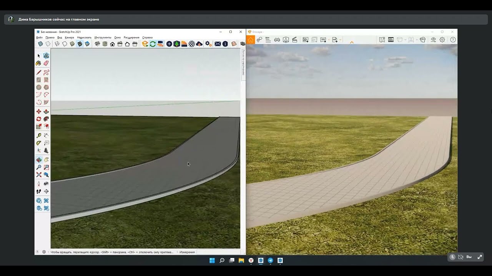The image size is (492, 276).
Task: Switch to Iso view house icon
Action: click(x=97, y=44)
